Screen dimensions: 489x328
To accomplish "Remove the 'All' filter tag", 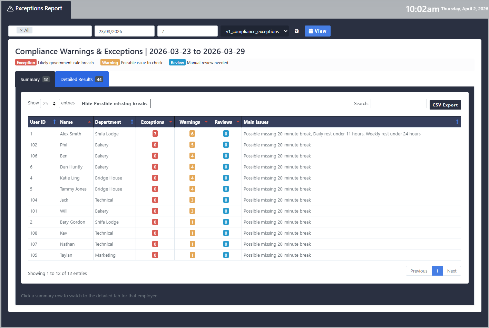I will [x=21, y=30].
